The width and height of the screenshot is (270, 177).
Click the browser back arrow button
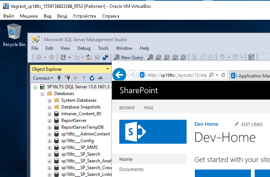(x=119, y=75)
